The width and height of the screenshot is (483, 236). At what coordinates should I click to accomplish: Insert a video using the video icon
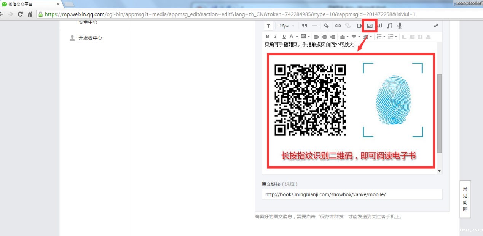click(359, 26)
